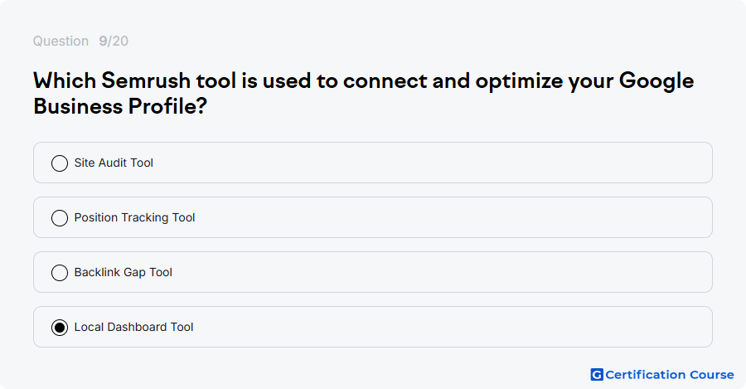Screen dimensions: 746x389
Task: Select the Site Audit Tool radio button
Action: coord(60,163)
